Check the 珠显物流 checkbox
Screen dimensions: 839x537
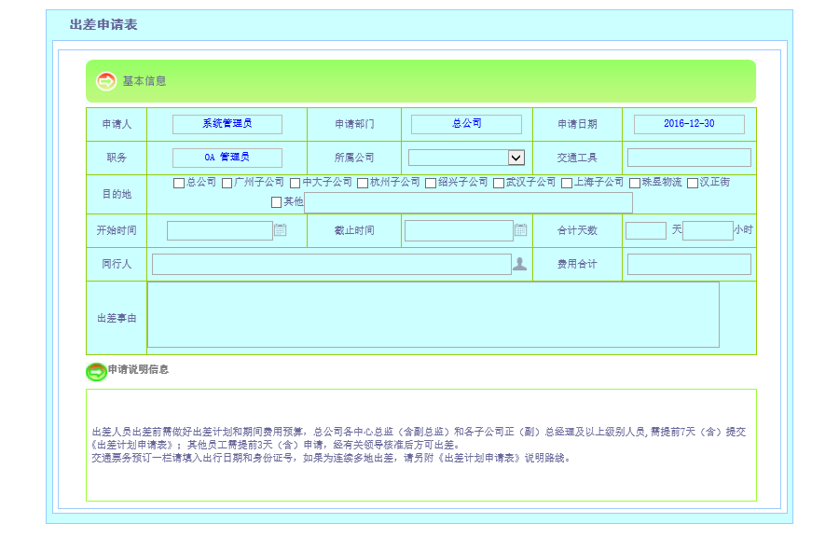635,183
